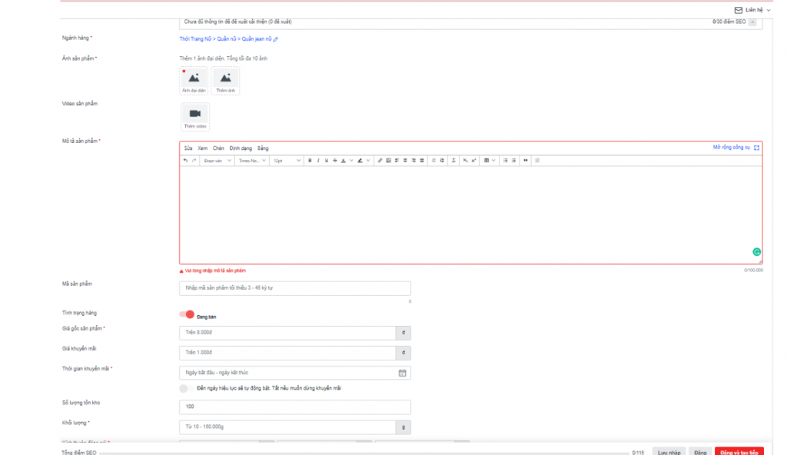Viewport: 787px width, 455px height.
Task: Open the Sửa menu in editor
Action: pyautogui.click(x=188, y=148)
